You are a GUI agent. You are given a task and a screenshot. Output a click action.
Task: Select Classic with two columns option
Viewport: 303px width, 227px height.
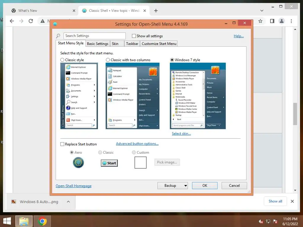(108, 60)
